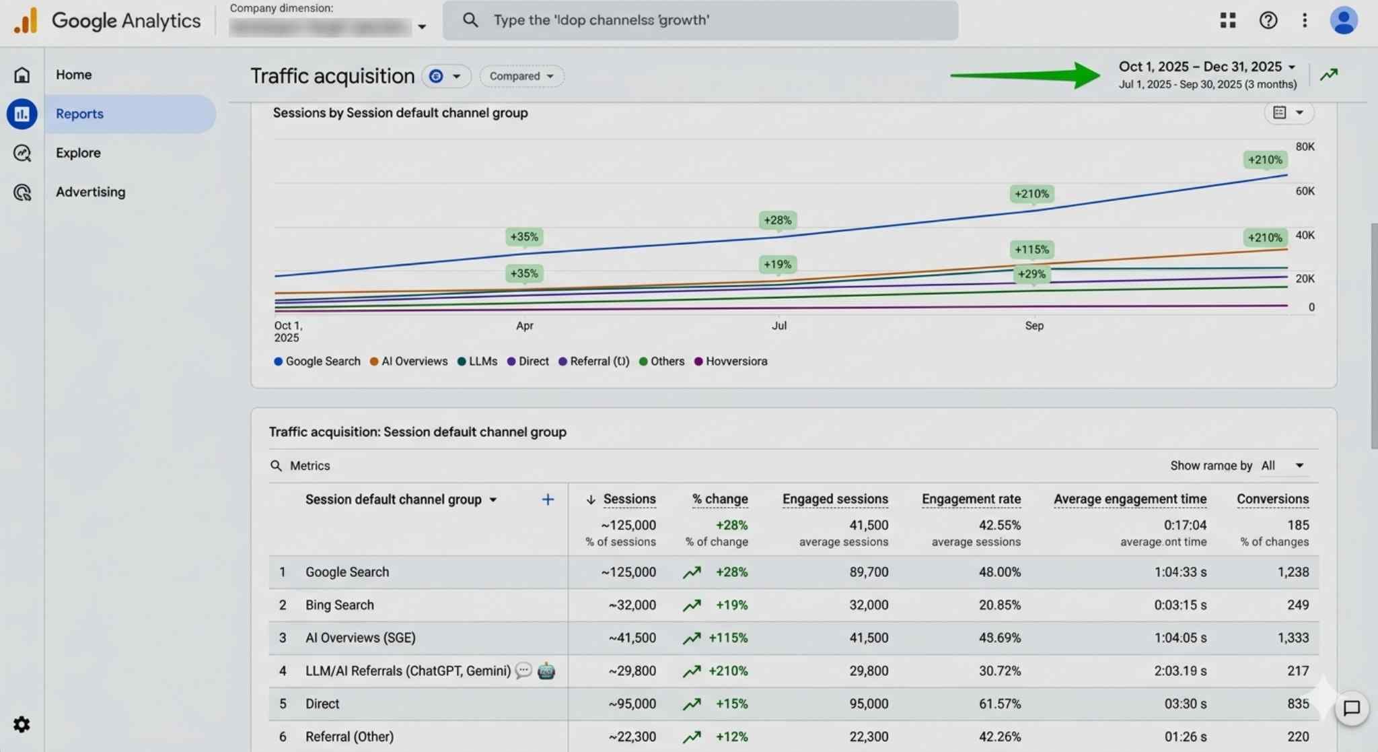Viewport: 1378px width, 752px height.
Task: Click the chat bubble icon in LLM/AI Referrals row
Action: (523, 671)
